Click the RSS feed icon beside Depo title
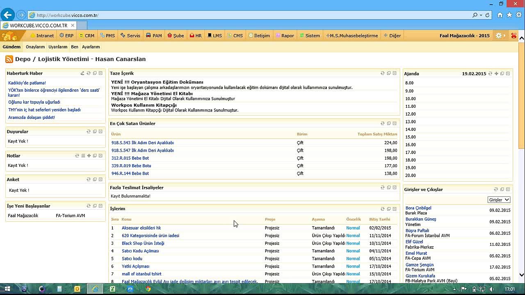This screenshot has width=525, height=295. coord(9,59)
